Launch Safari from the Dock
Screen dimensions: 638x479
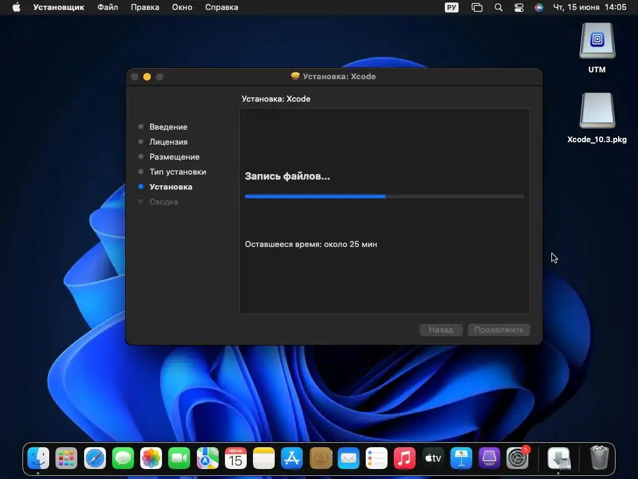(95, 458)
